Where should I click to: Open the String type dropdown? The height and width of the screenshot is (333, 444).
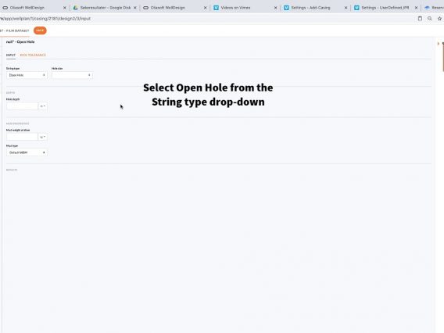pos(27,75)
